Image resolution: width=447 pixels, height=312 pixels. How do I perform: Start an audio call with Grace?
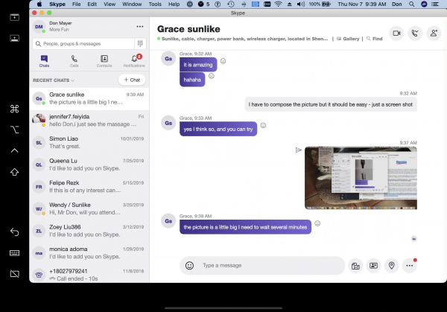[414, 33]
